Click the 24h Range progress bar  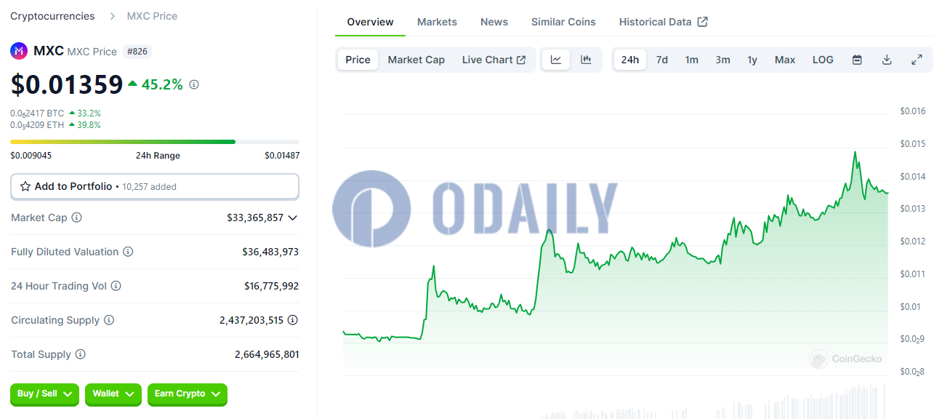(154, 141)
